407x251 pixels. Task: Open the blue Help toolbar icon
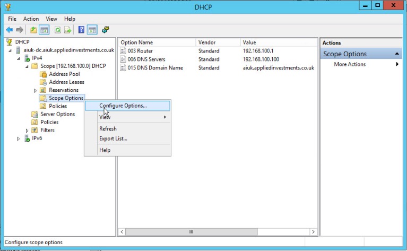pos(81,30)
